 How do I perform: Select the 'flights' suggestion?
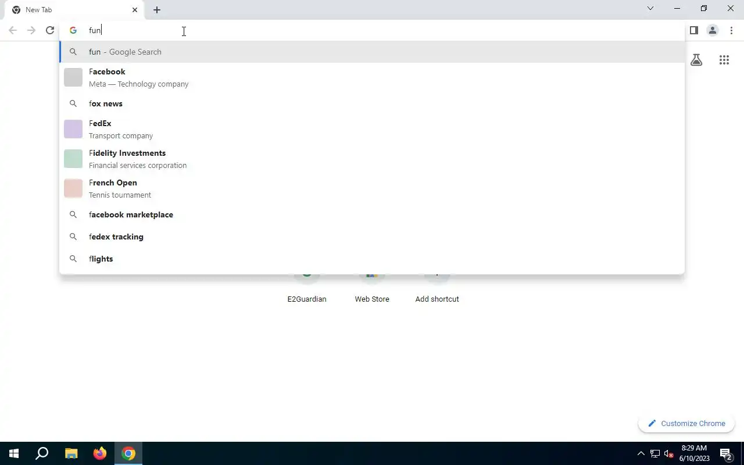click(x=372, y=259)
